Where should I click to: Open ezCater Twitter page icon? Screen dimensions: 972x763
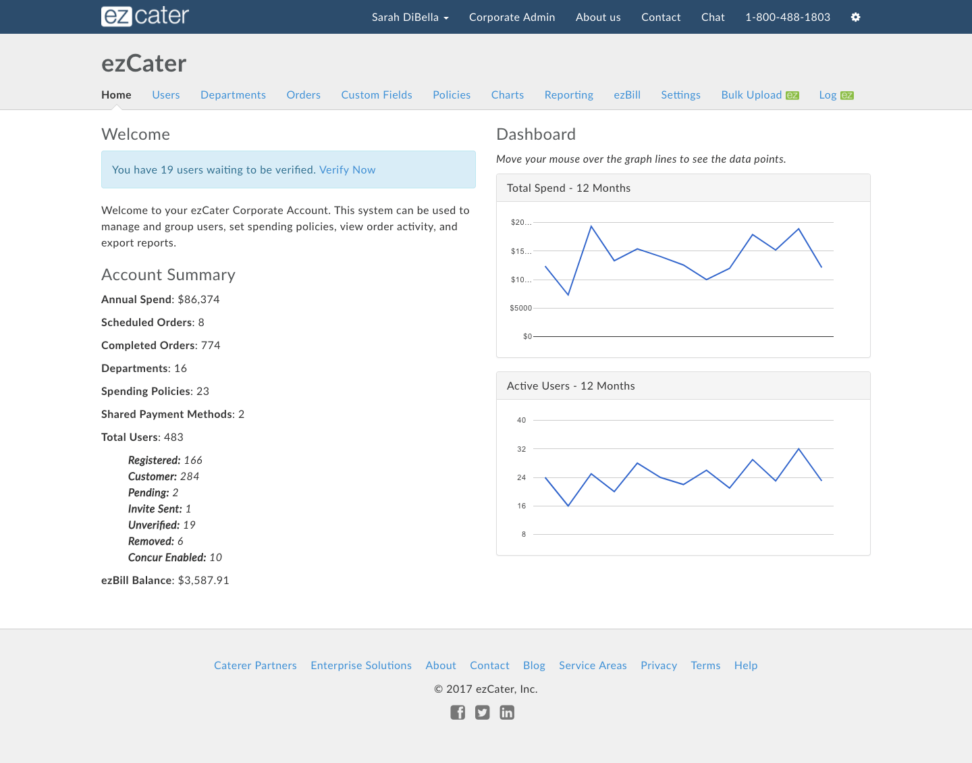tap(482, 712)
